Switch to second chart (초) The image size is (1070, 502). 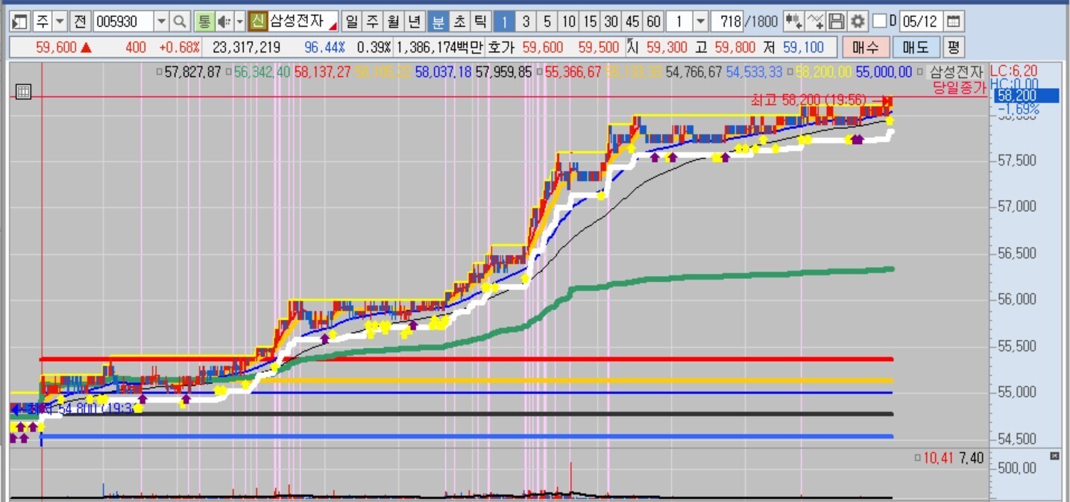459,21
